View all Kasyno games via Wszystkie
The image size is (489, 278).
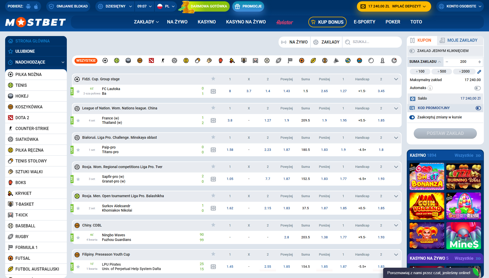tap(467, 155)
